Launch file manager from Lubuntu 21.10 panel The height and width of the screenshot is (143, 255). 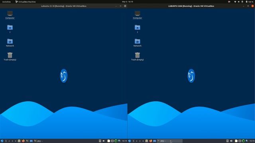pyautogui.click(x=19, y=141)
